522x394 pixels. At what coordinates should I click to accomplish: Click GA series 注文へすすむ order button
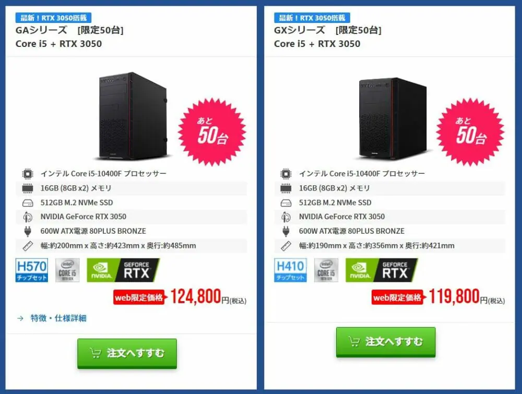coord(127,353)
